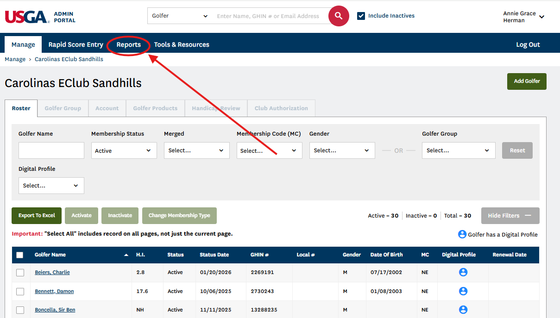Click the red search magnifier button

tap(339, 16)
